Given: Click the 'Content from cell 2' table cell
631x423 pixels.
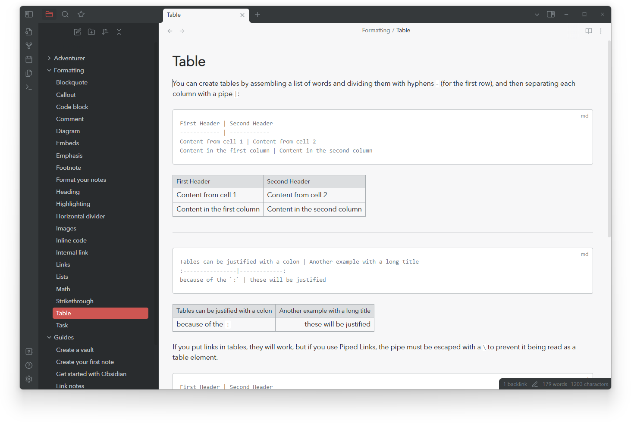Looking at the screenshot, I should tap(314, 195).
